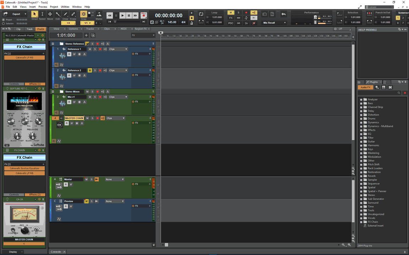Open the Marks module icon
Screen dimensions: 409x255
[x=99, y=14]
